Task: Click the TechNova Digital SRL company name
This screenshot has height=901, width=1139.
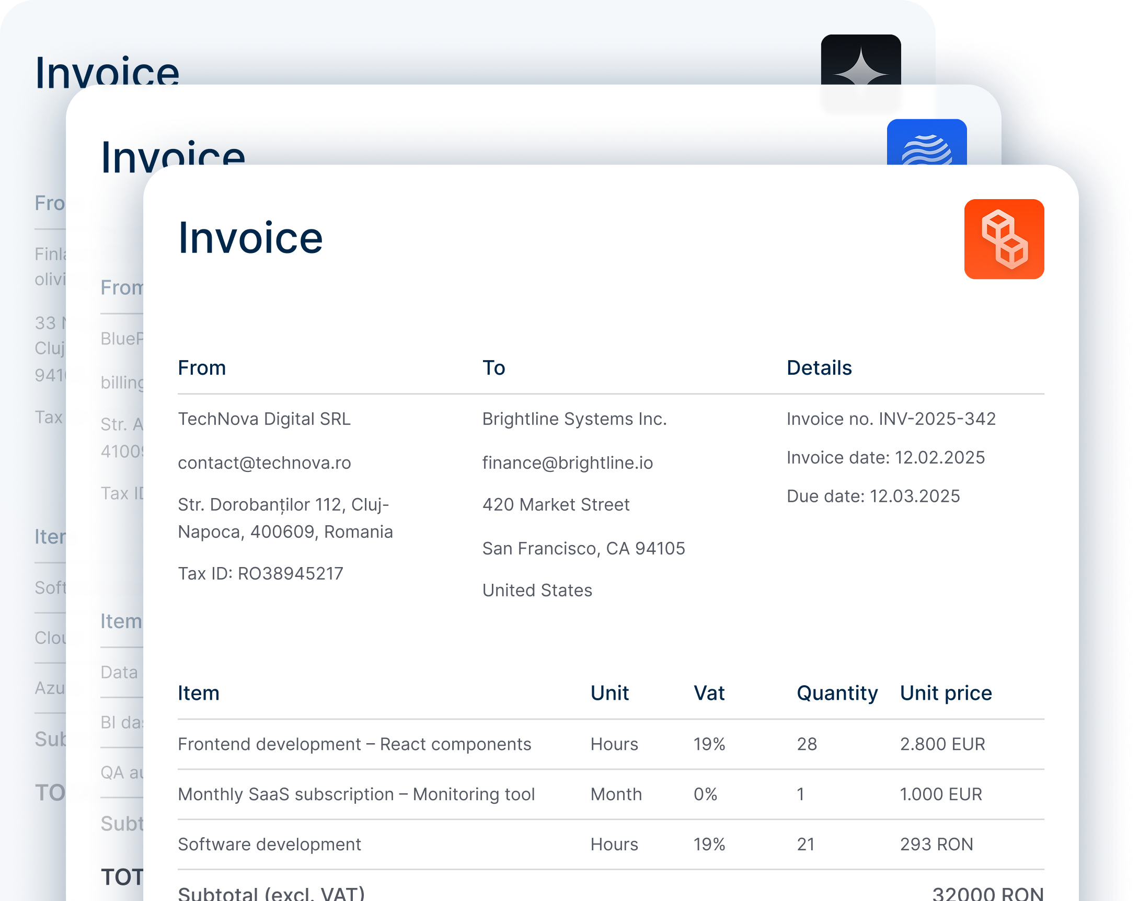Action: pos(264,419)
